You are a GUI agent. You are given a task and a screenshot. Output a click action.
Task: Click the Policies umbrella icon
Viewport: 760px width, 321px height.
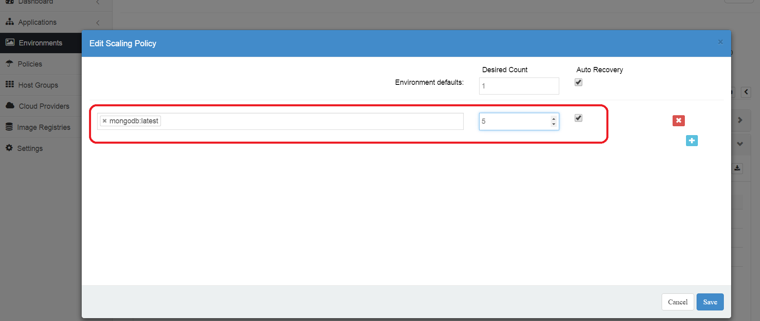point(9,63)
